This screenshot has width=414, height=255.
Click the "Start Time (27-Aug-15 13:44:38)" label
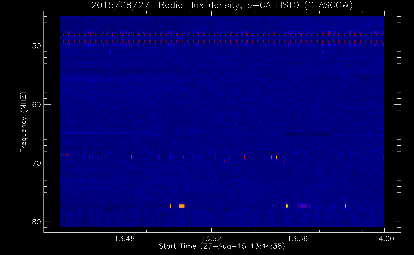pos(222,246)
